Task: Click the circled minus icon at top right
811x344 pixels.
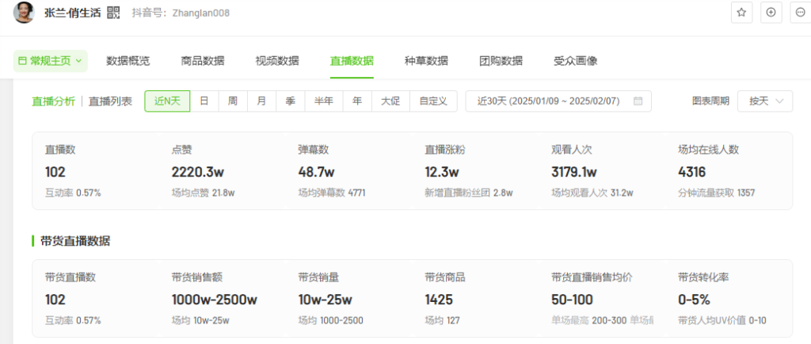Action: 800,13
